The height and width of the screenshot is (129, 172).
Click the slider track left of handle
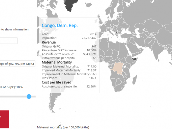coord(13,97)
